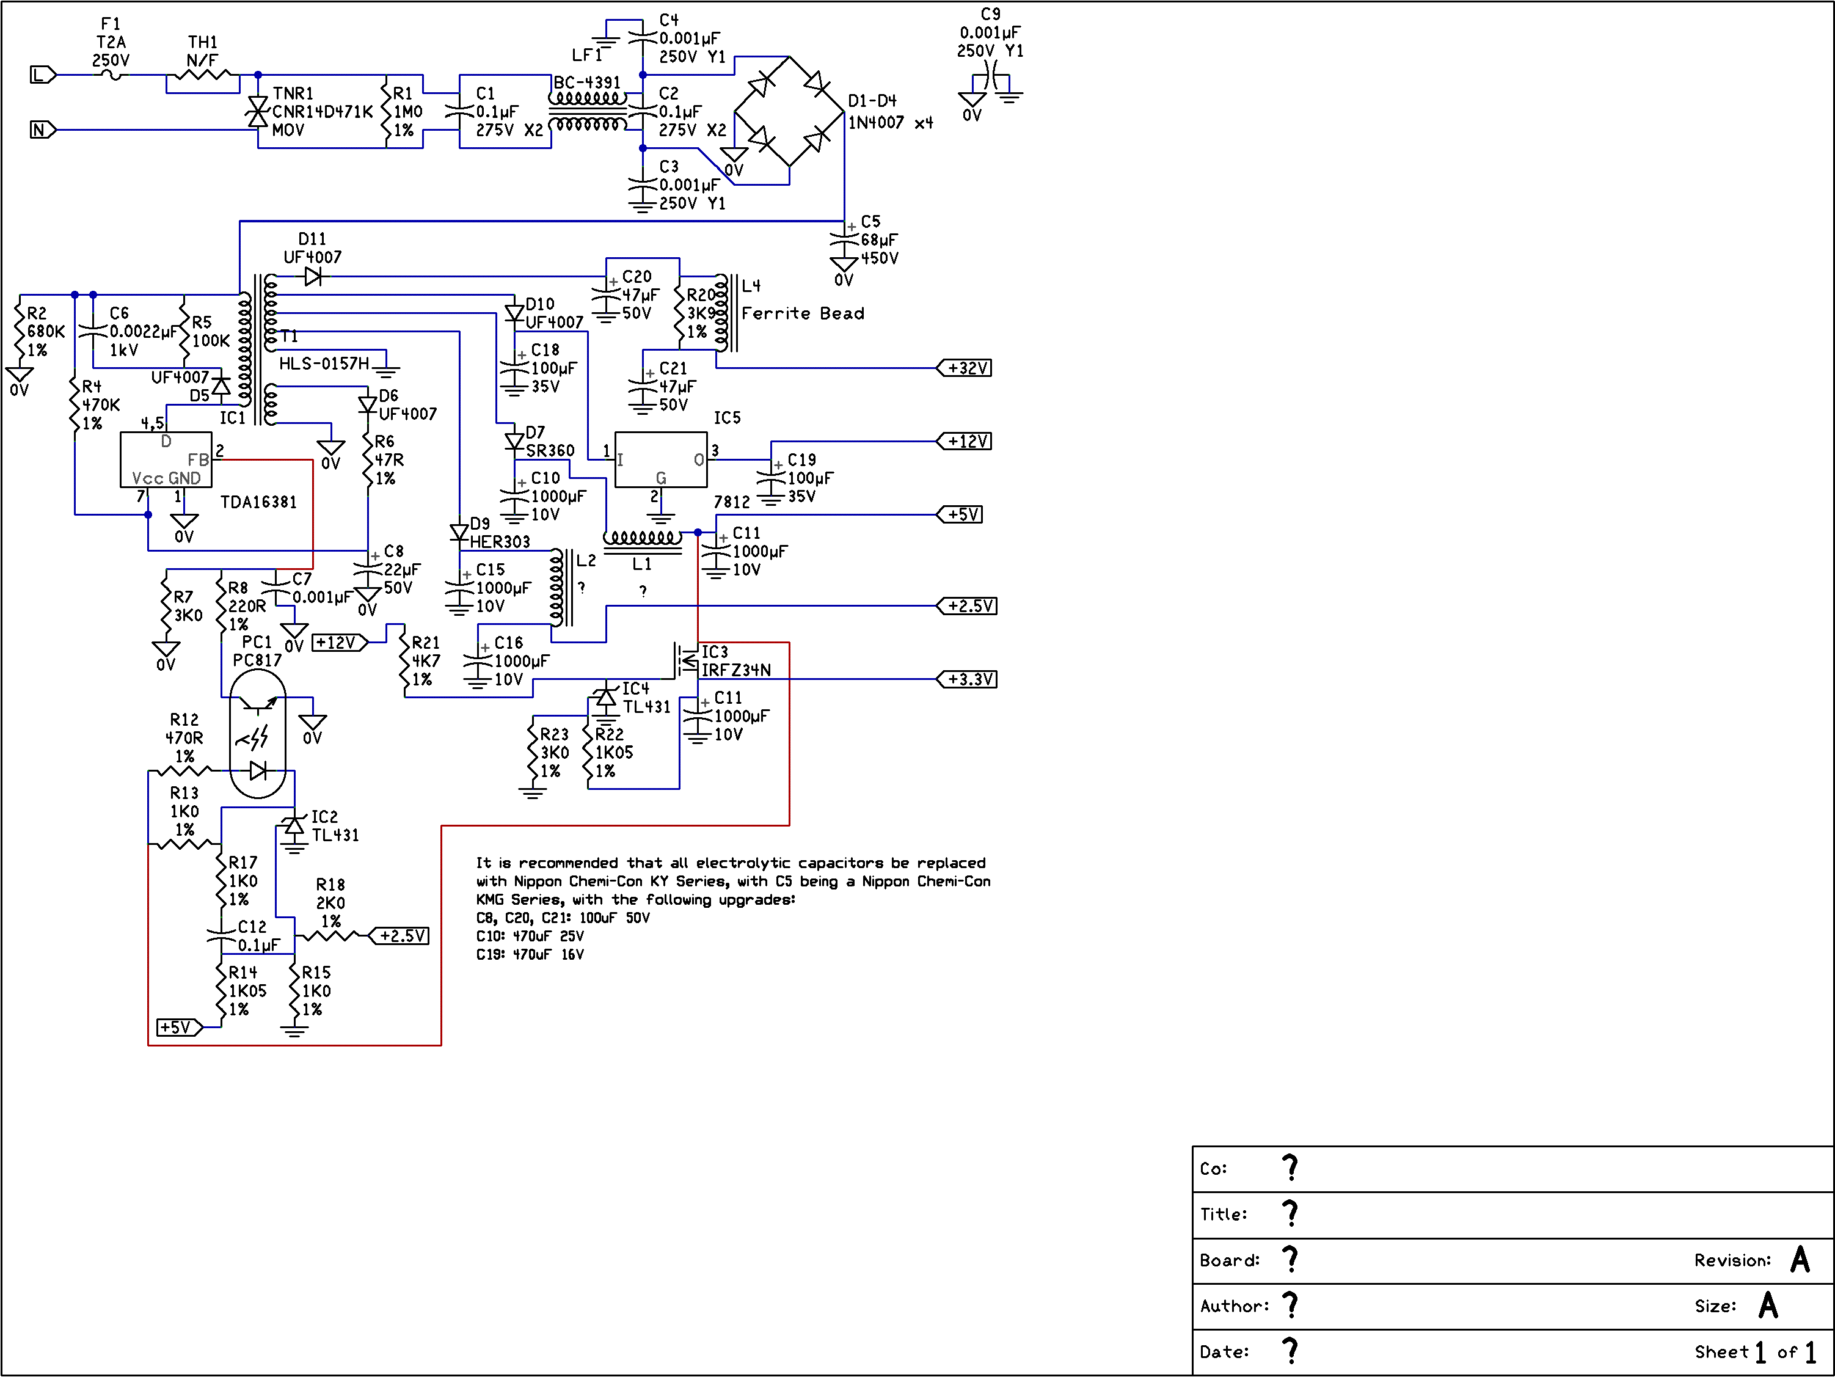Image resolution: width=1835 pixels, height=1377 pixels.
Task: Select diode D6 symbol above R6
Action: 368,405
